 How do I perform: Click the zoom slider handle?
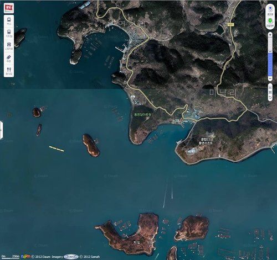pos(270,52)
